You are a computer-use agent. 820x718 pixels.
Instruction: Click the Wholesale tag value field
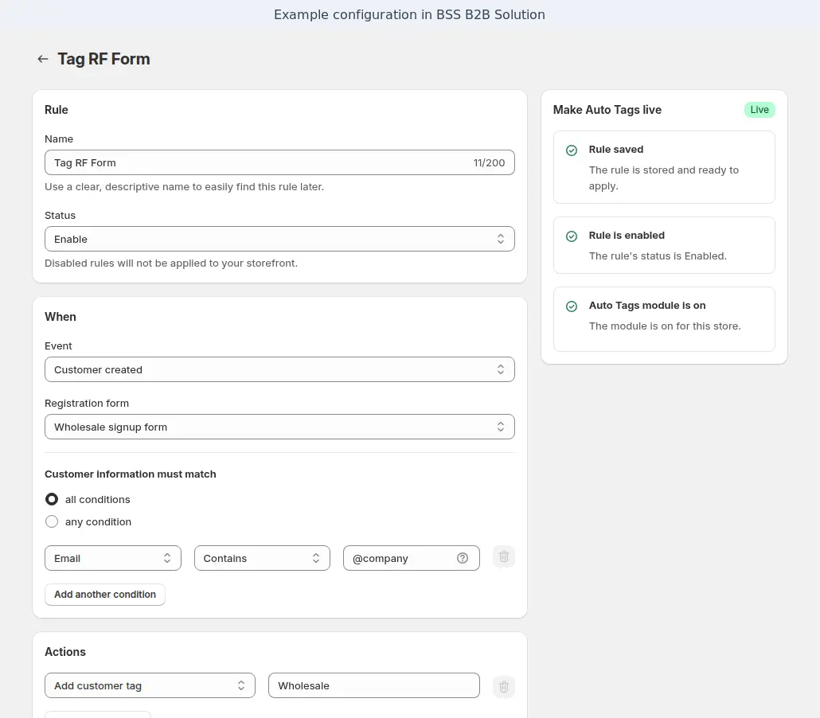(x=374, y=685)
